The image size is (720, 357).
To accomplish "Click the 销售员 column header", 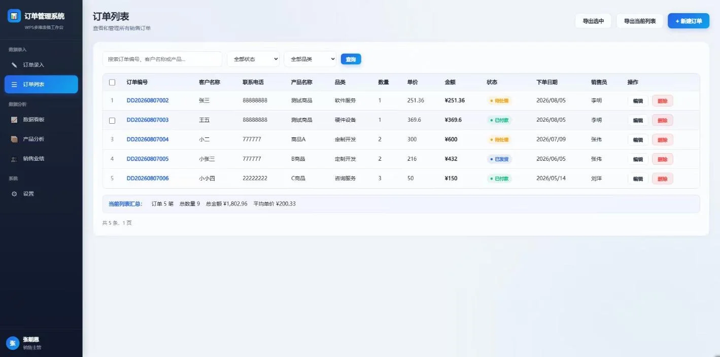I will 599,82.
